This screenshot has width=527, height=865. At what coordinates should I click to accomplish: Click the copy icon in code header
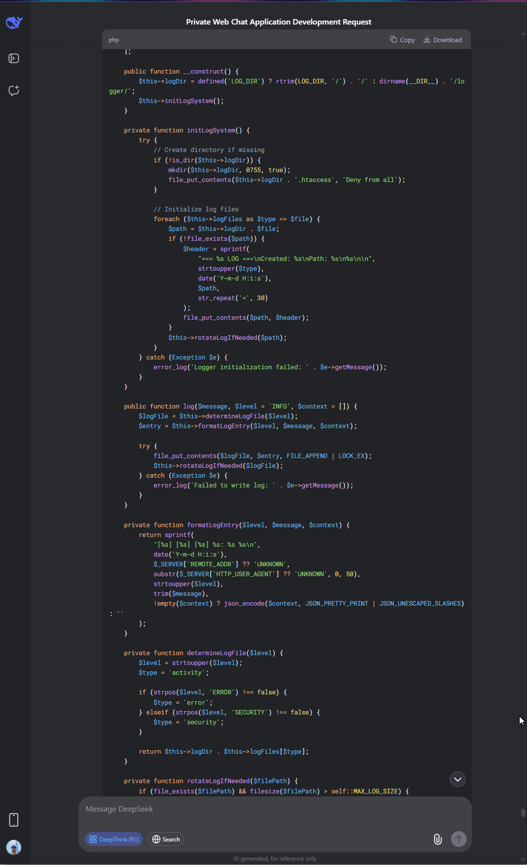tap(394, 39)
